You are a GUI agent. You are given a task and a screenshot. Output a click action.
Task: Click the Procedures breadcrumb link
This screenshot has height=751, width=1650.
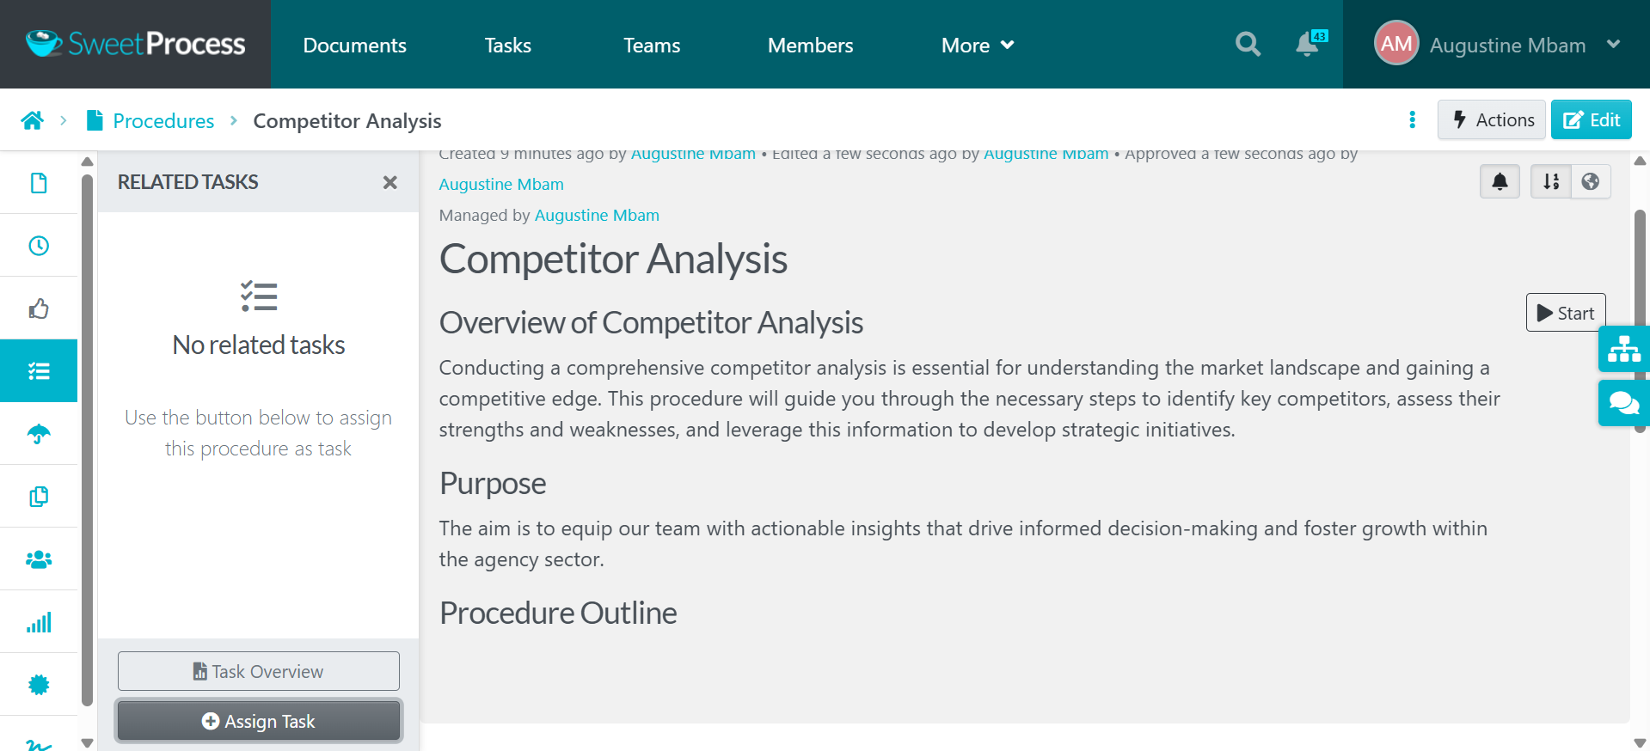pyautogui.click(x=163, y=120)
